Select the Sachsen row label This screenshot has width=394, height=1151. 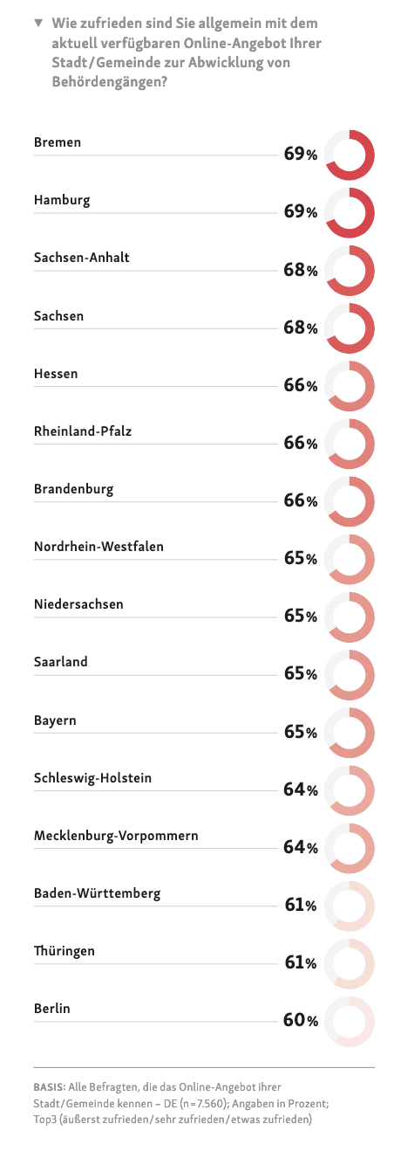pos(58,316)
